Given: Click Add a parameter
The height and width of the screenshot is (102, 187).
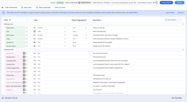Looking at the screenshot, I should coord(43,8).
